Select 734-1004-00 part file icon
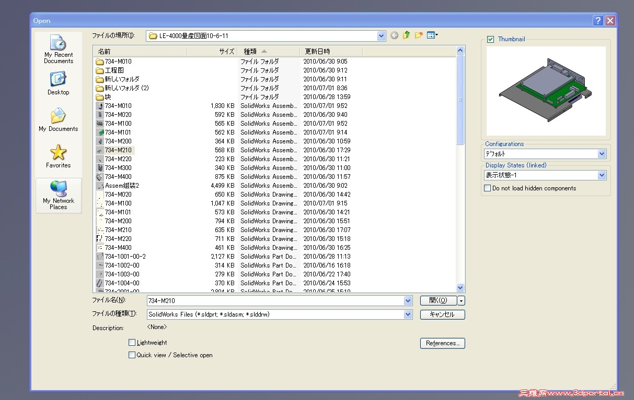This screenshot has width=634, height=400. (x=100, y=283)
